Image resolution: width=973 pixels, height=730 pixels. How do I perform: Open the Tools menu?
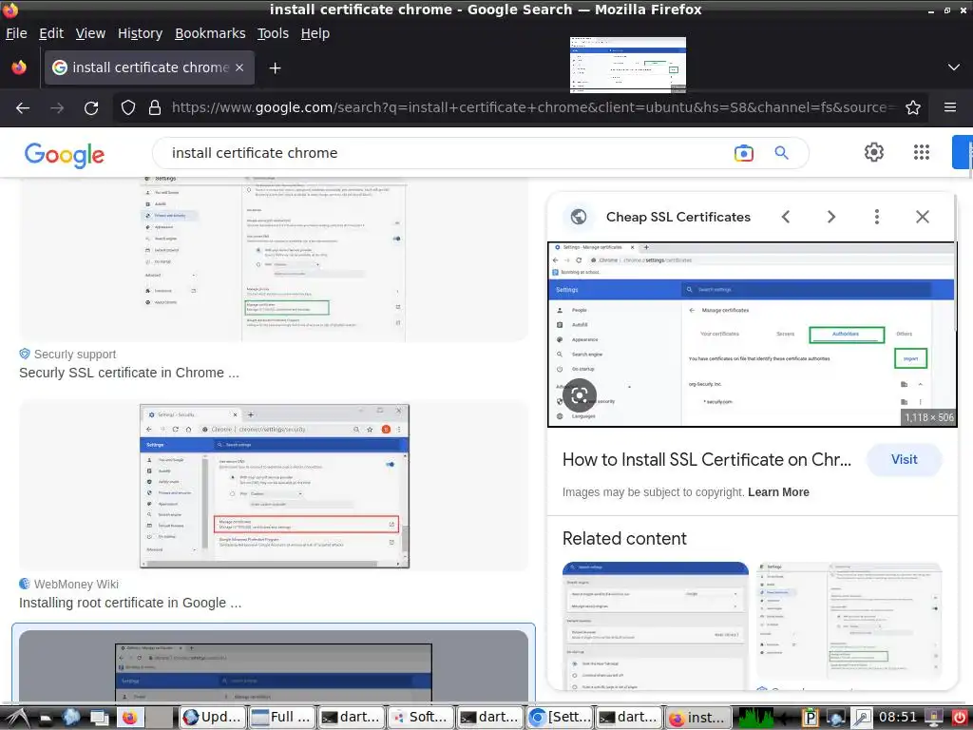point(273,33)
